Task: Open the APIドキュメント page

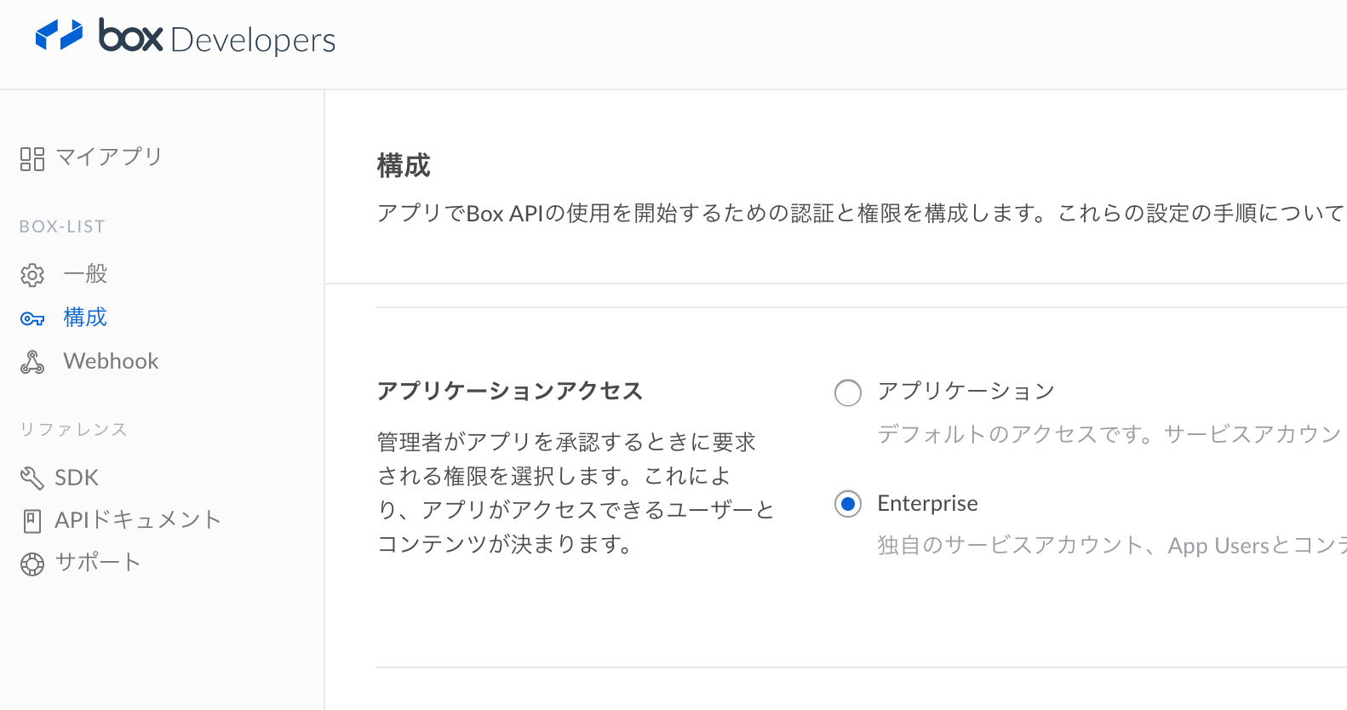Action: [x=137, y=520]
